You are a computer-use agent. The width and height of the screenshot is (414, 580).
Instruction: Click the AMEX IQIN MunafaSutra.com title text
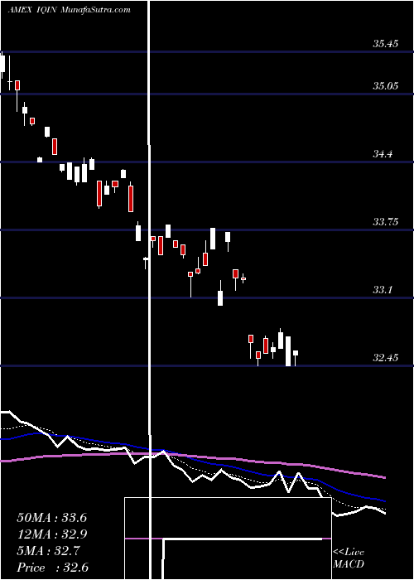point(69,10)
